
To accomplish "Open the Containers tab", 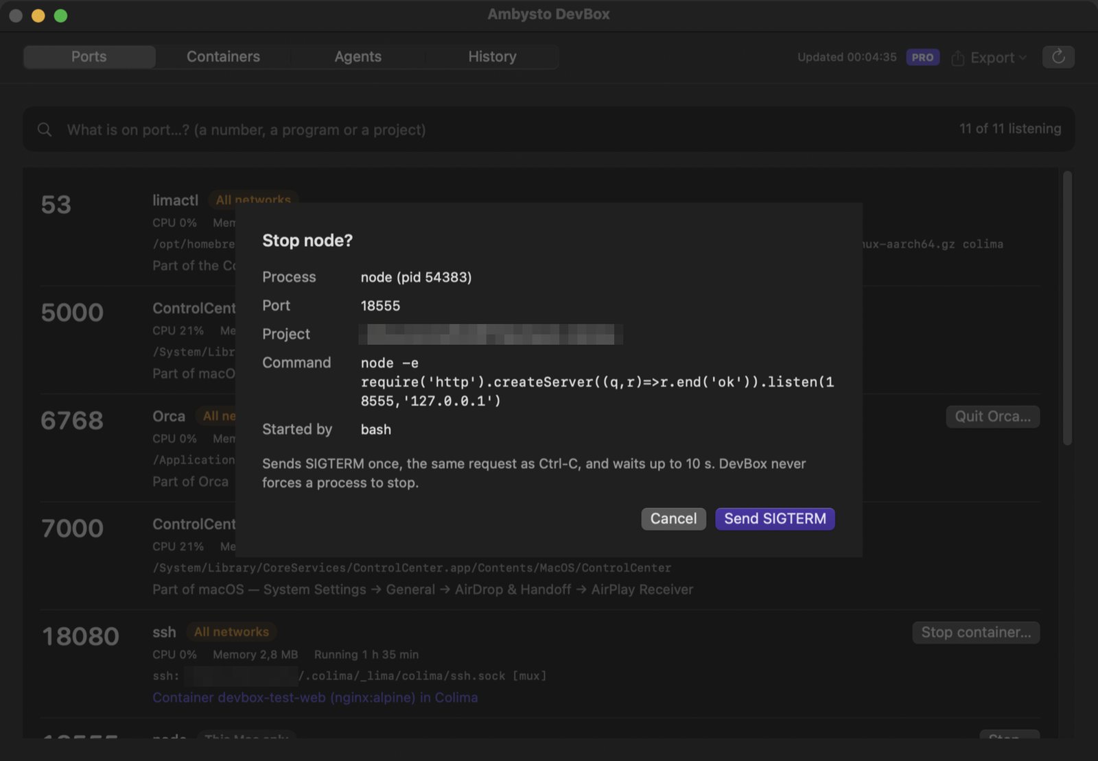I will point(223,57).
